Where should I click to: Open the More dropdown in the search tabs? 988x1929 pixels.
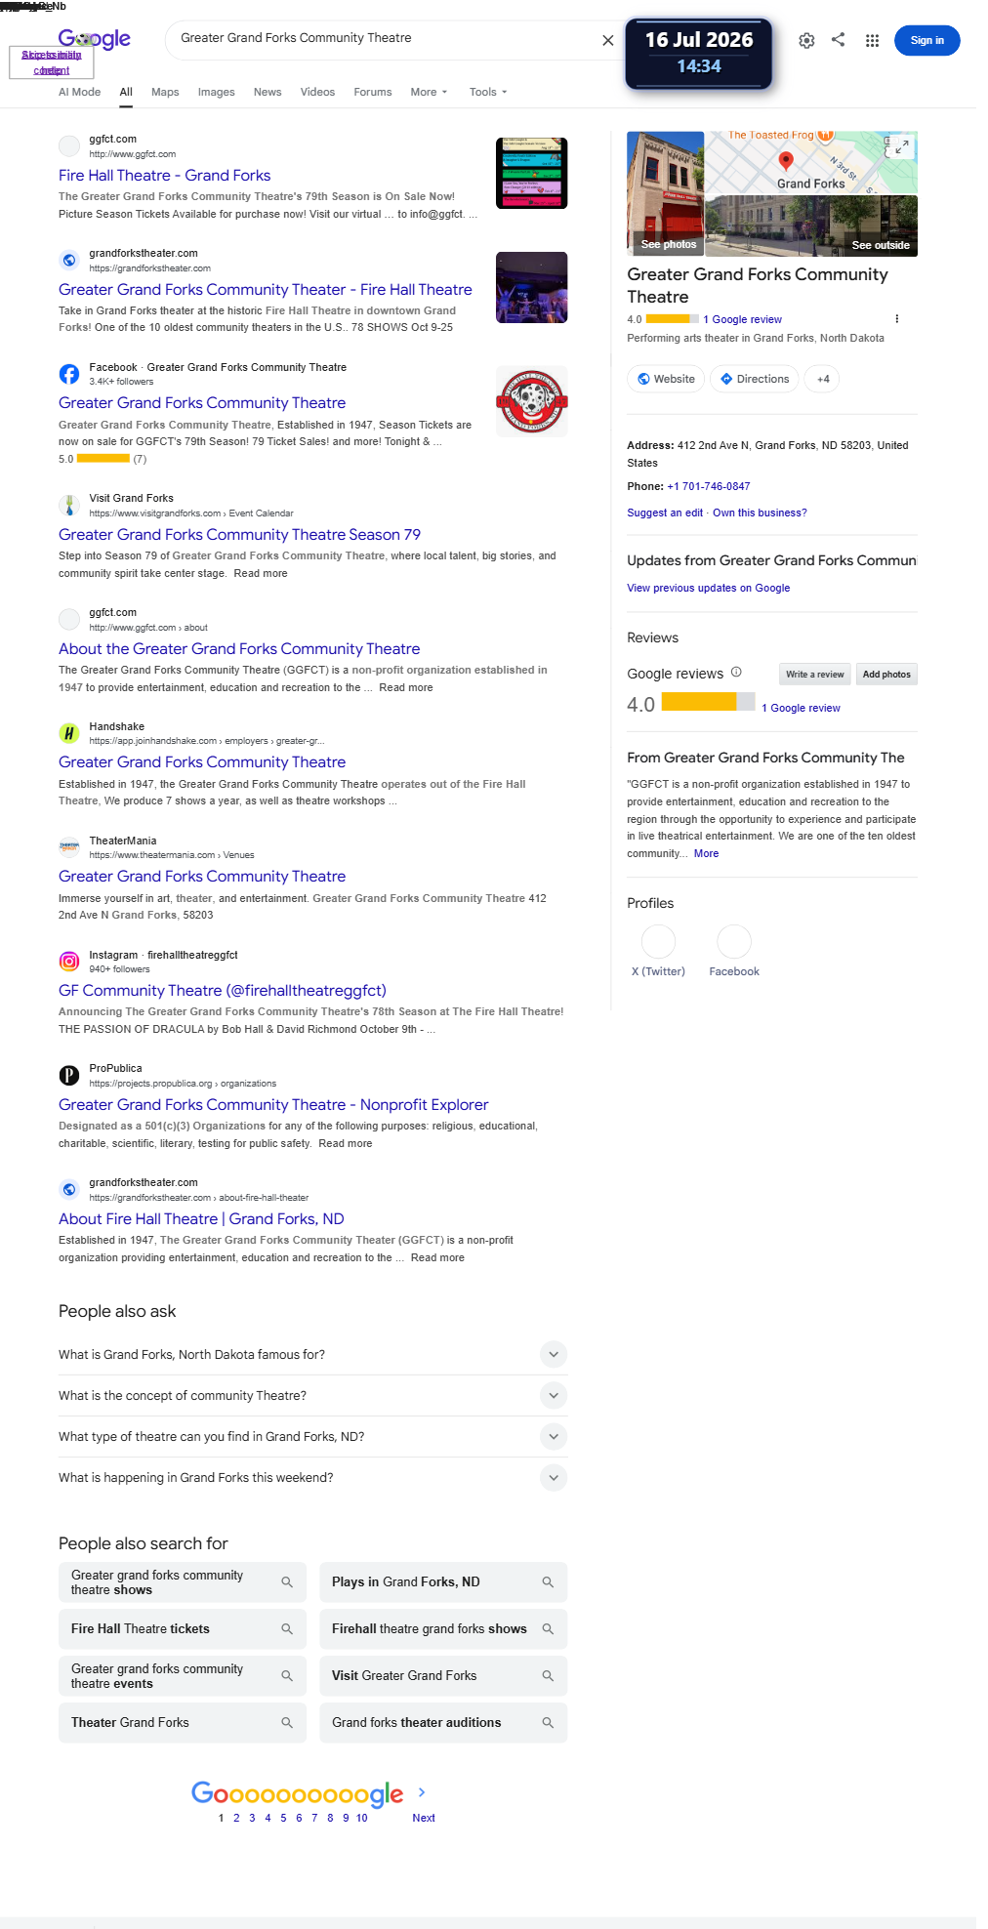tap(429, 92)
